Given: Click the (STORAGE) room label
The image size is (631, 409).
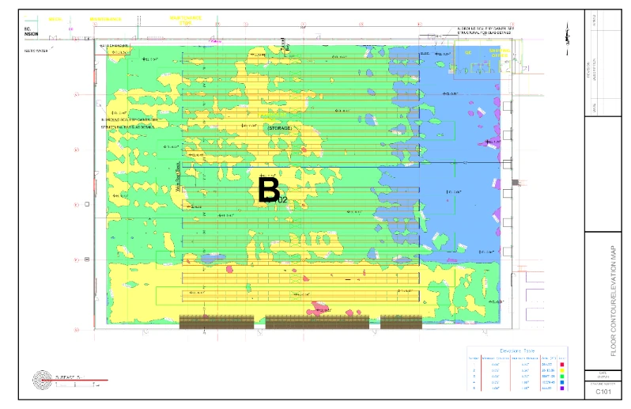Looking at the screenshot, I should click(280, 128).
